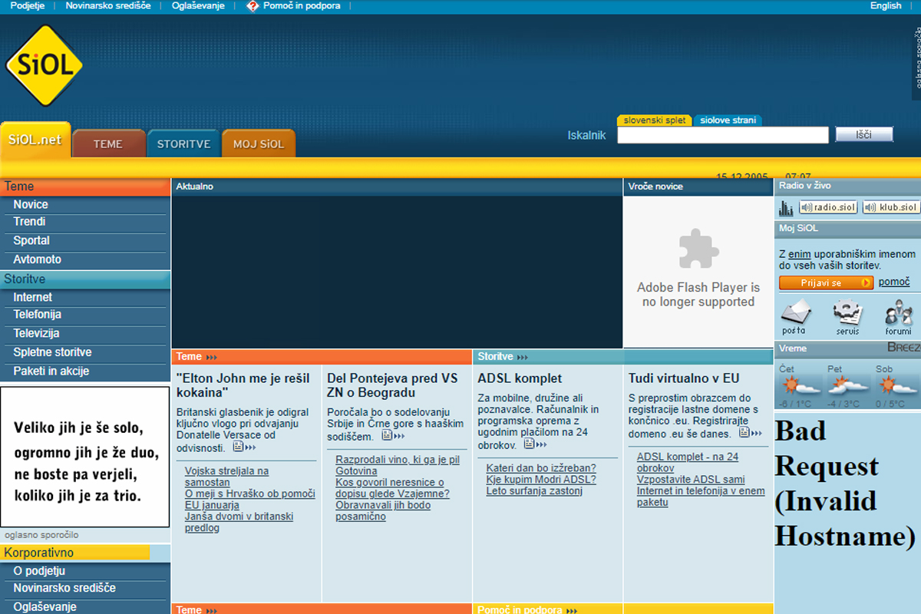Click Thursday's sunny weather icon
This screenshot has height=614, width=921.
[x=794, y=386]
